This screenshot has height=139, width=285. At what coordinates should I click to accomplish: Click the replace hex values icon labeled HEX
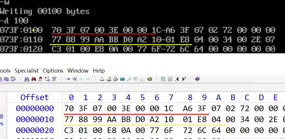(x=54, y=79)
